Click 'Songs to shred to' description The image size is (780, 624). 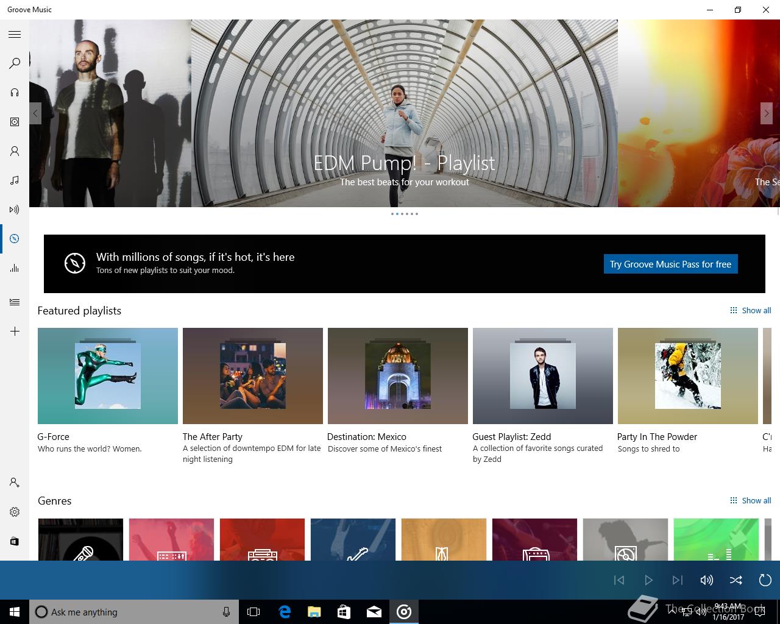[x=648, y=448]
